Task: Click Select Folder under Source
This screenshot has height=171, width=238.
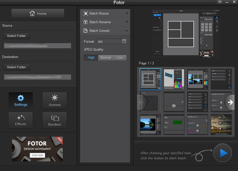Action: click(17, 36)
